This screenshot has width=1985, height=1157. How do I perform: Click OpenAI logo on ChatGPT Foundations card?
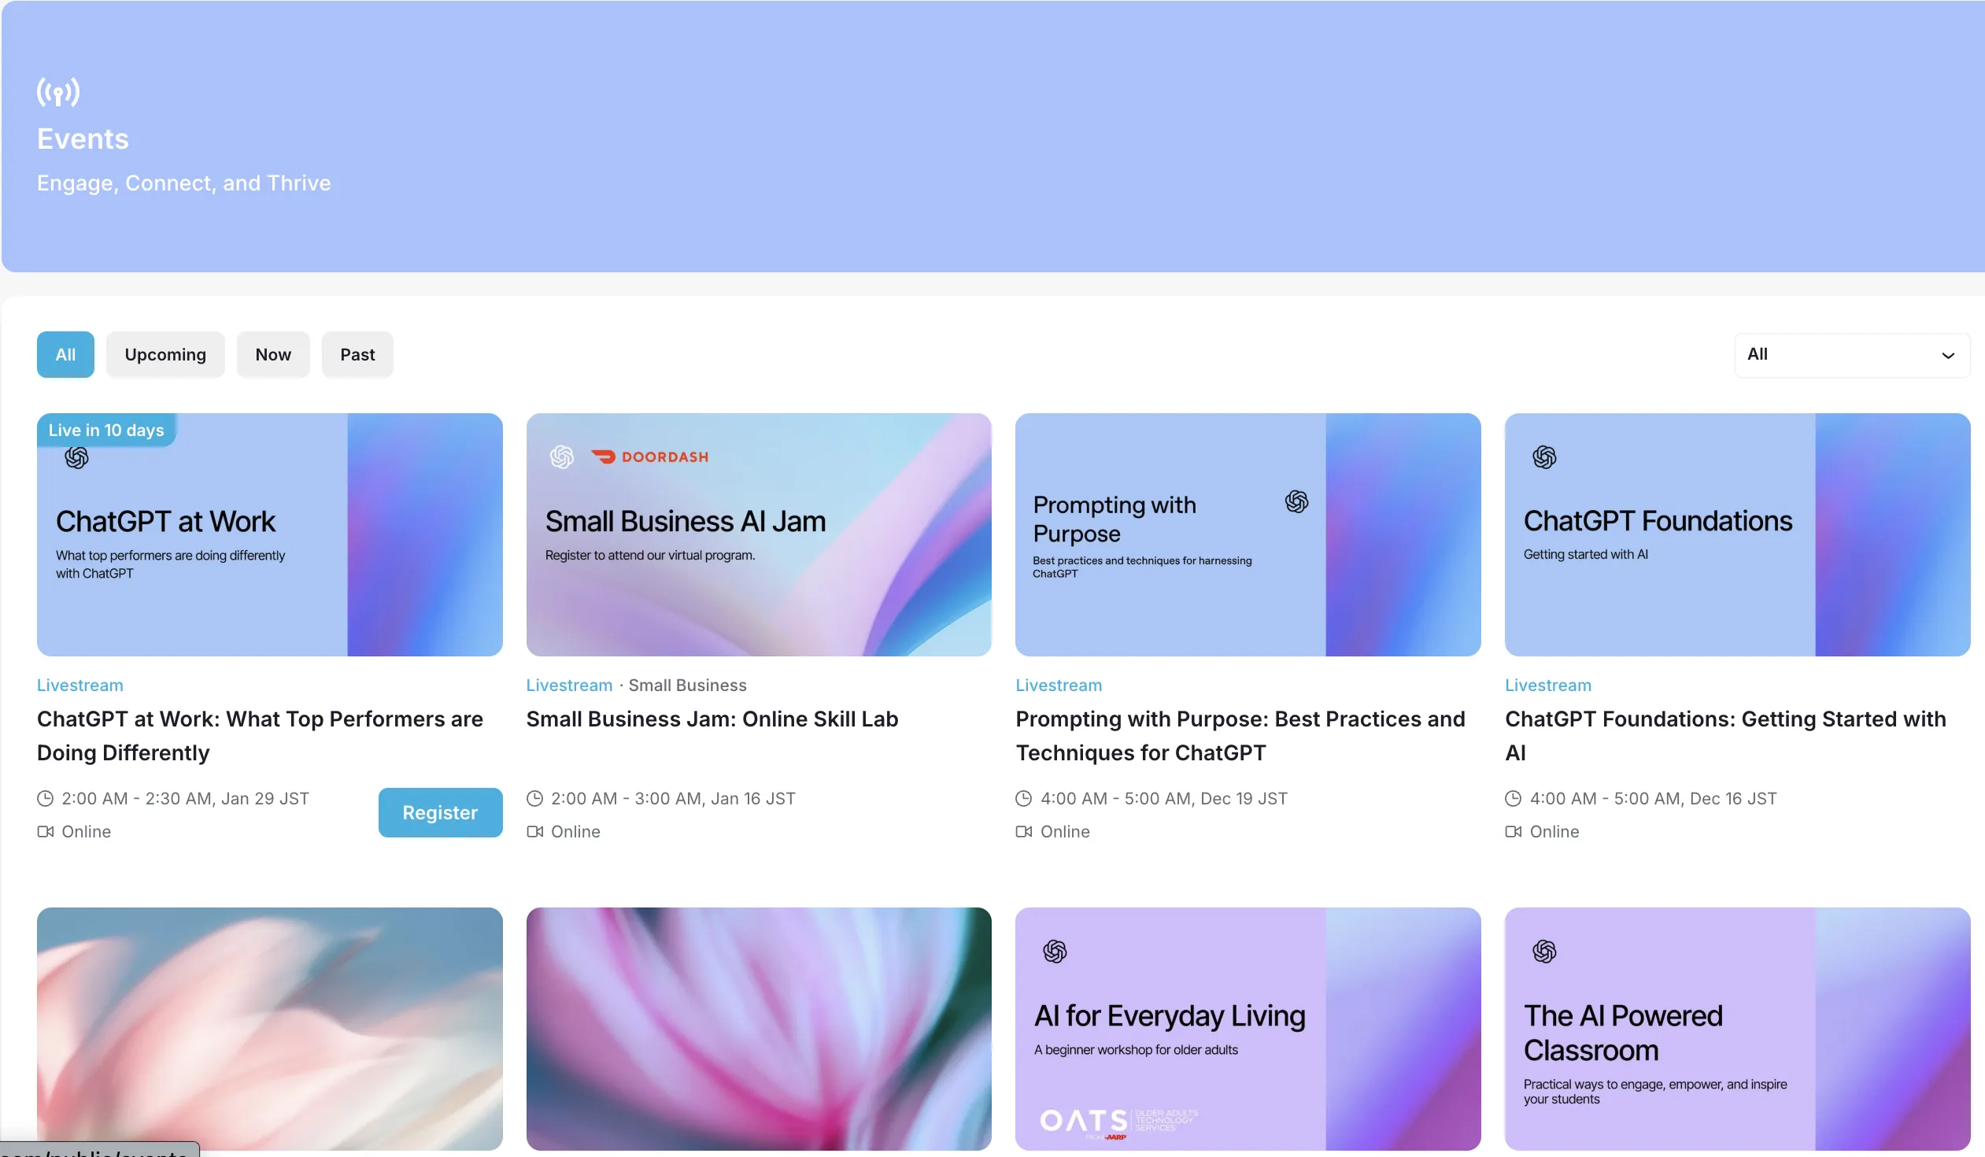(x=1544, y=457)
